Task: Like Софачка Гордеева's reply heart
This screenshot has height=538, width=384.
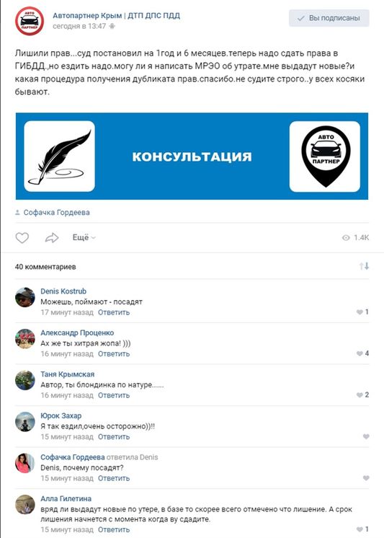Action: point(366,478)
